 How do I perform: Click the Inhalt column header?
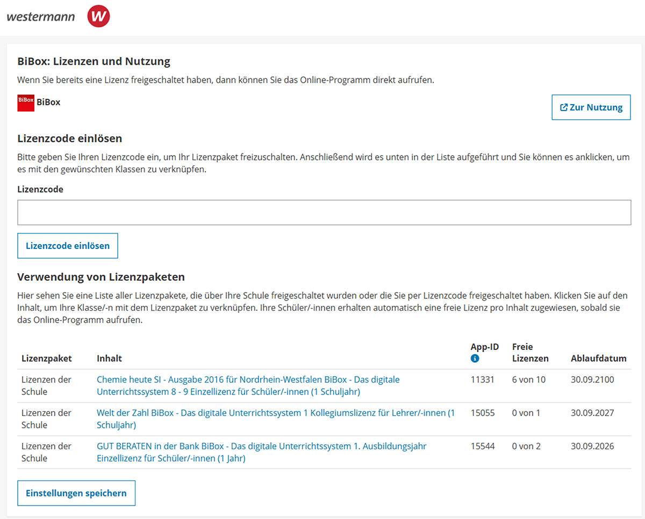(109, 359)
